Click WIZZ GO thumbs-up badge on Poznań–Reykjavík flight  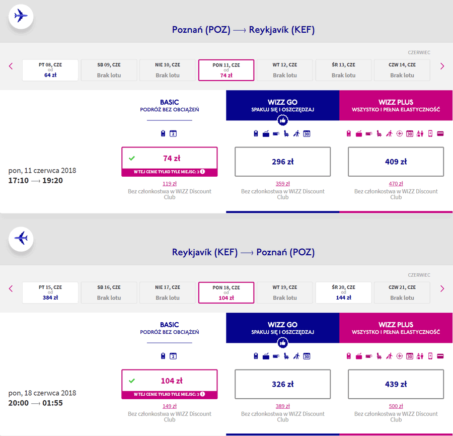(x=282, y=120)
